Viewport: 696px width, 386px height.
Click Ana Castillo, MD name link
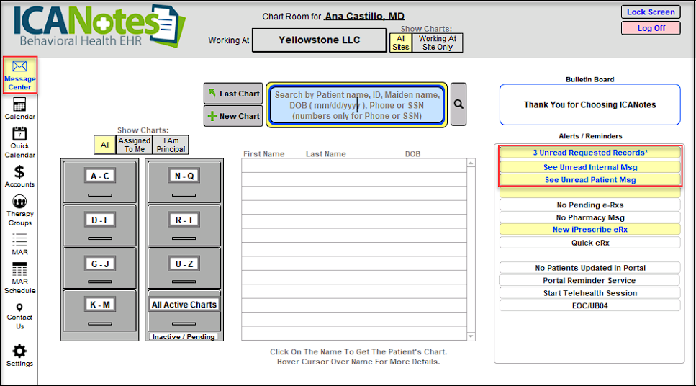pos(364,17)
